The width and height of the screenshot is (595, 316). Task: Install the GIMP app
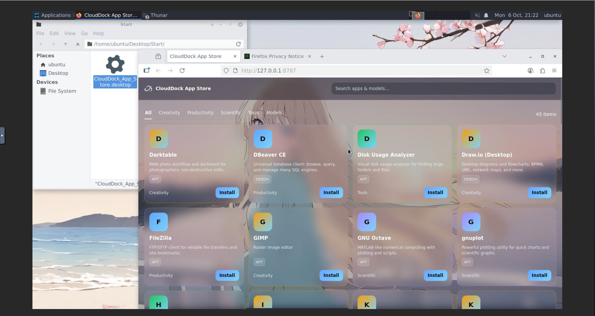pos(331,275)
